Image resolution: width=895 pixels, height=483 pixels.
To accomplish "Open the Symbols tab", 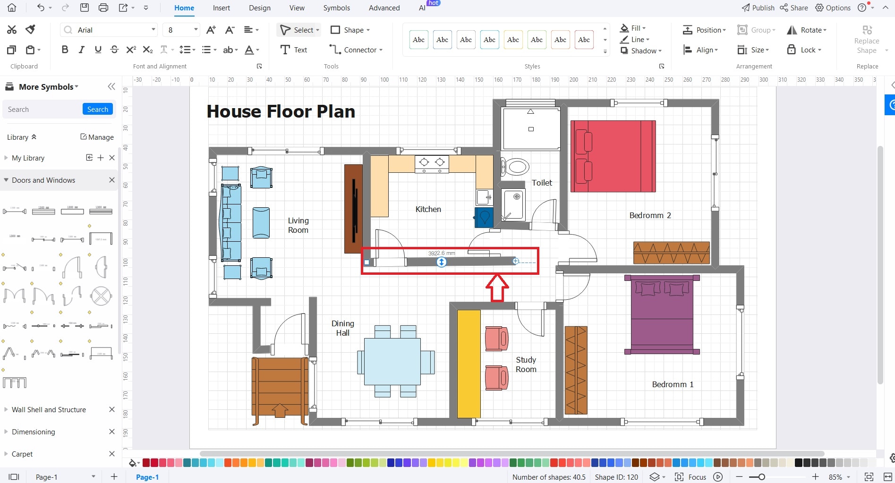I will tap(337, 8).
